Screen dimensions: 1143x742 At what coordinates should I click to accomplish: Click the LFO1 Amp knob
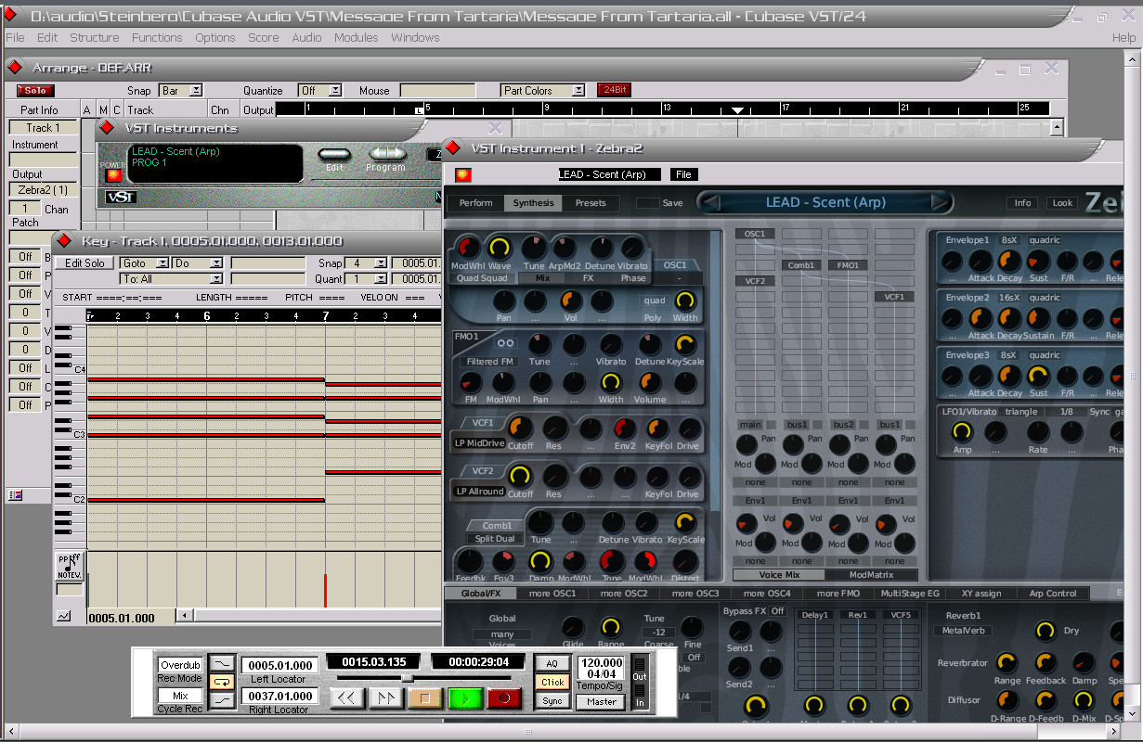(x=962, y=431)
